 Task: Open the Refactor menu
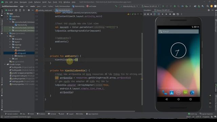37,2
